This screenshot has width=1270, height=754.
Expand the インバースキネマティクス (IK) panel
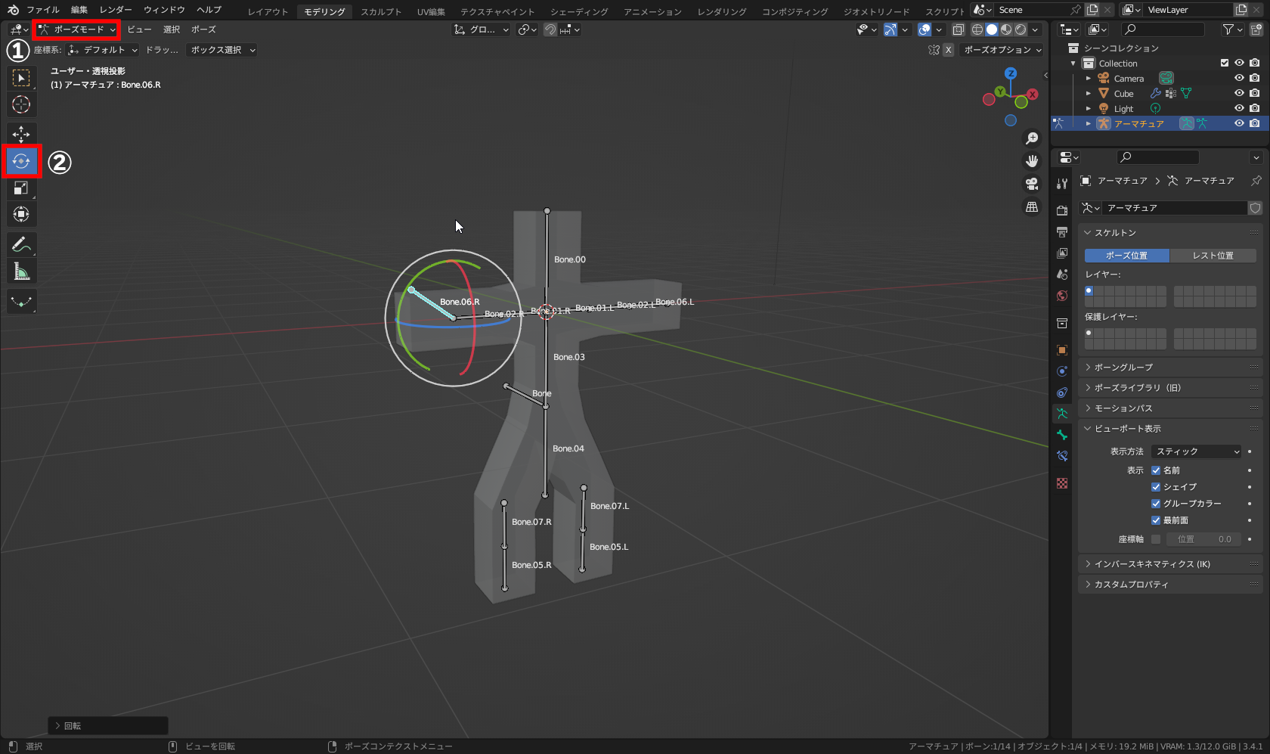tap(1170, 564)
